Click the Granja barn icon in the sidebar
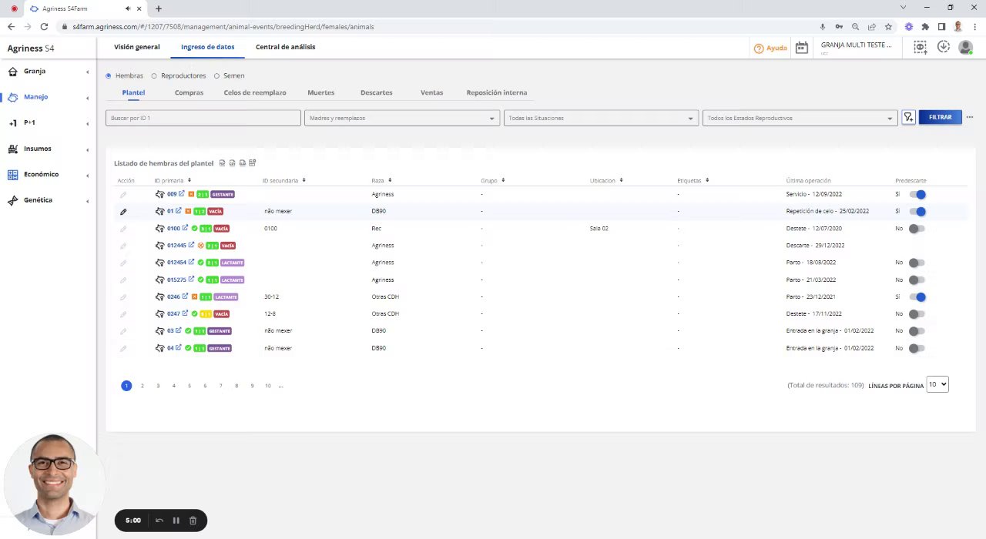 (13, 71)
